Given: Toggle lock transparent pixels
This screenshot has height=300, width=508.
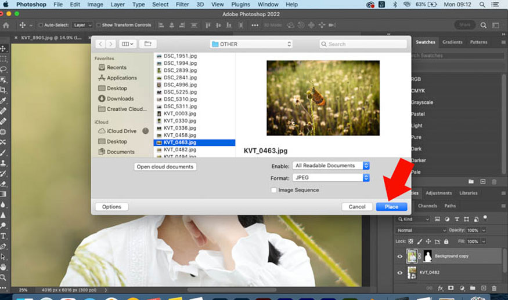Looking at the screenshot, I should click(x=410, y=242).
